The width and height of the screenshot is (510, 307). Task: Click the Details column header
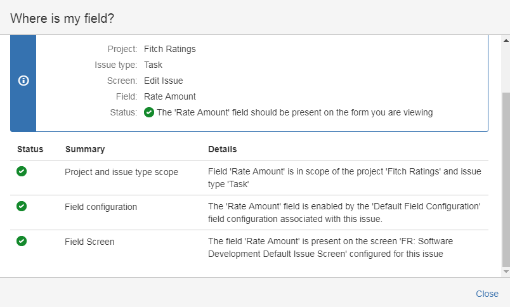[222, 150]
